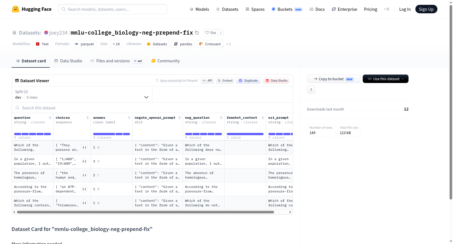Sort by the negate_openai_prompt column
This screenshot has width=453, height=244.
point(180,118)
